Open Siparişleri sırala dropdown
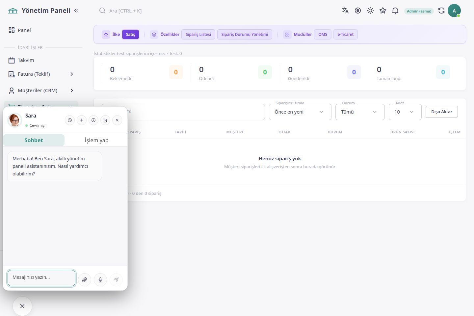474x316 pixels. pyautogui.click(x=300, y=112)
